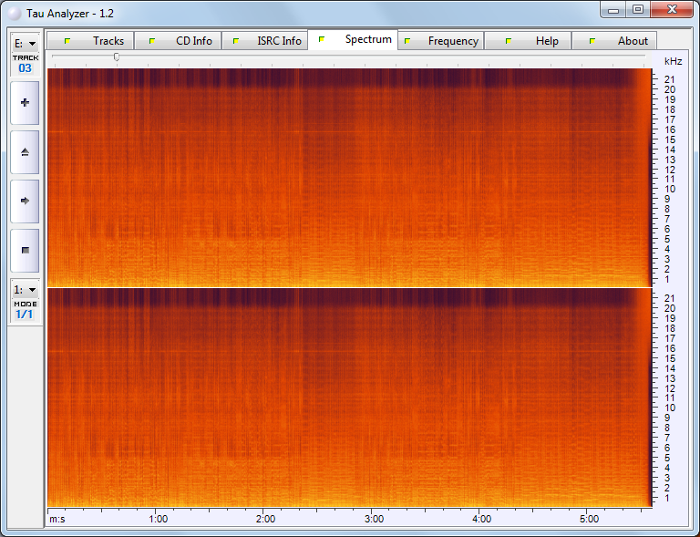Click the position slider thumb above spectrogram

tap(116, 57)
